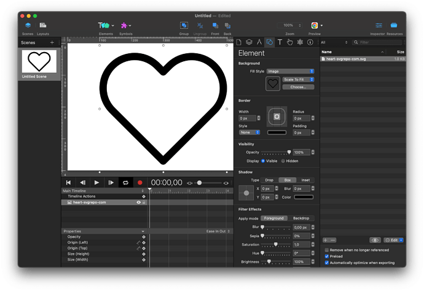This screenshot has width=424, height=291.
Task: Click the Elements toolbar icon
Action: 103,25
